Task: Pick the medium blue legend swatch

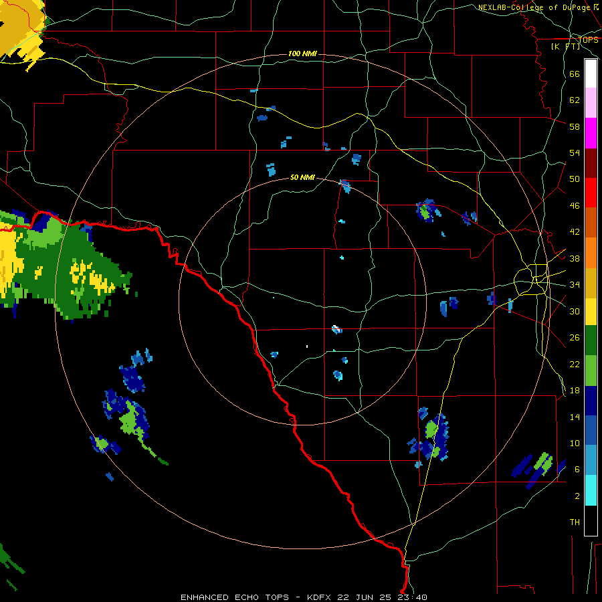Action: (591, 430)
